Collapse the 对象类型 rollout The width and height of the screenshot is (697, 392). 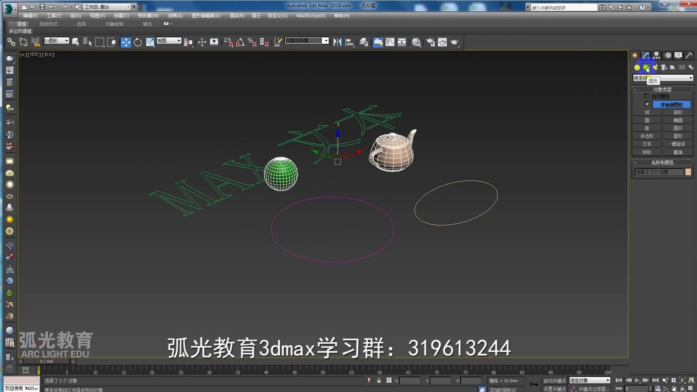(x=662, y=89)
